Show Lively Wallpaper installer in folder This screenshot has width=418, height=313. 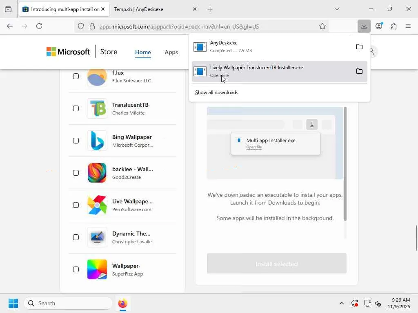359,71
